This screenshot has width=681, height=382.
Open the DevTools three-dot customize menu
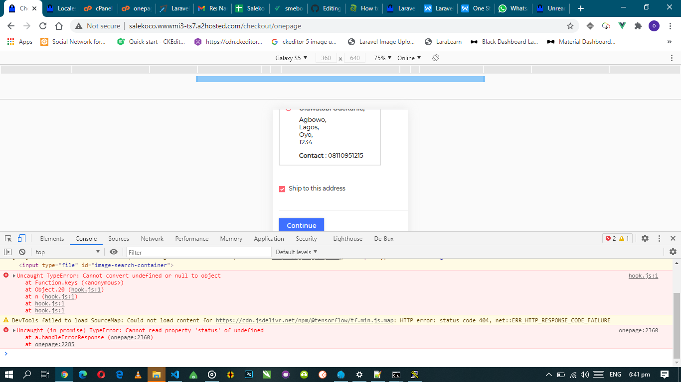pos(659,239)
